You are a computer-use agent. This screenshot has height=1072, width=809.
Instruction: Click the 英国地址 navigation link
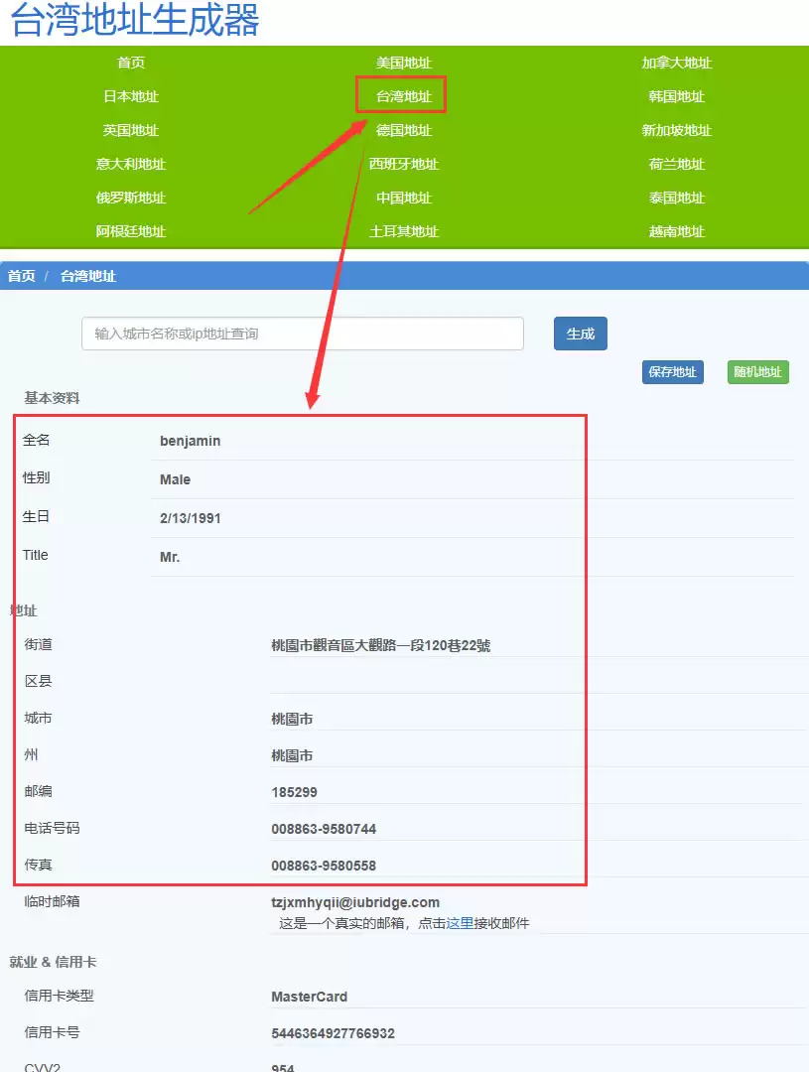(130, 130)
